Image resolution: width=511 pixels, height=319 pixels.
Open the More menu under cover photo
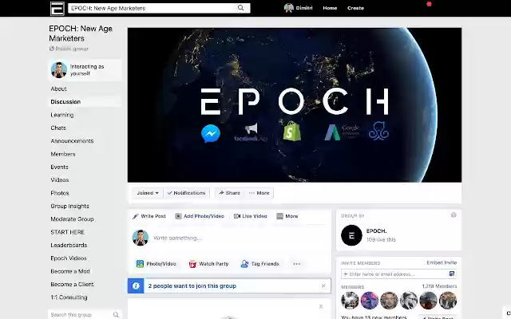(259, 193)
